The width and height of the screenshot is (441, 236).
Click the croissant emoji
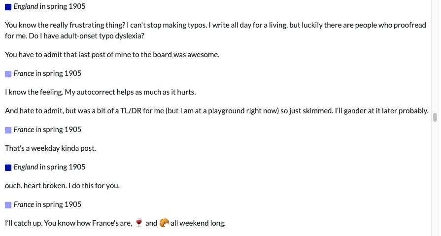point(164,223)
